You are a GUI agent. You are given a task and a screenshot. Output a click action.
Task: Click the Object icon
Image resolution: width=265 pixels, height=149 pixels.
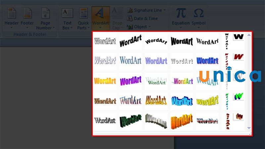point(130,27)
